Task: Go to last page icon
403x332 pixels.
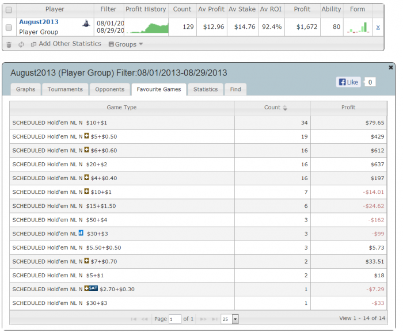Action: (x=215, y=319)
